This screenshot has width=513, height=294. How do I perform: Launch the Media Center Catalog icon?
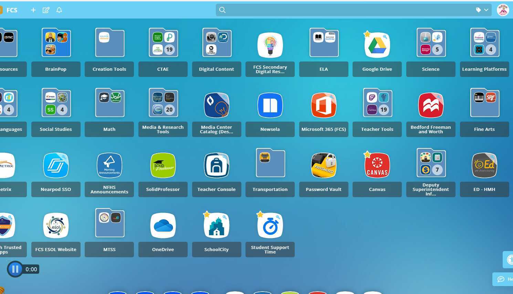(217, 105)
